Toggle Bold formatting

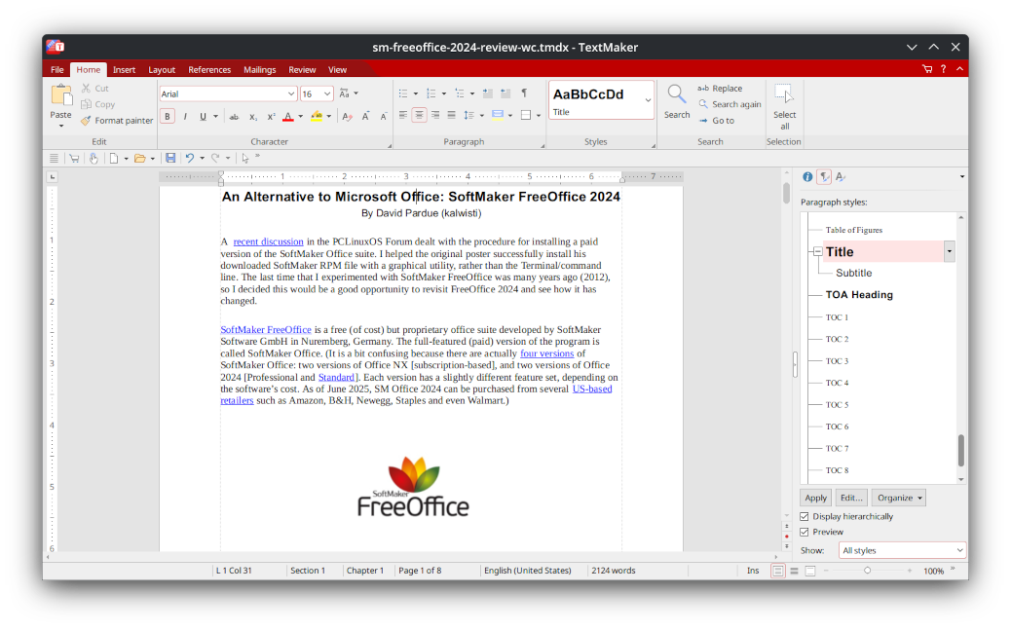click(167, 115)
